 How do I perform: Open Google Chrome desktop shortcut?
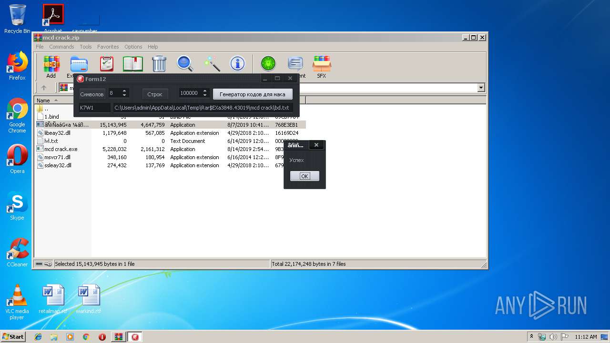click(x=17, y=116)
